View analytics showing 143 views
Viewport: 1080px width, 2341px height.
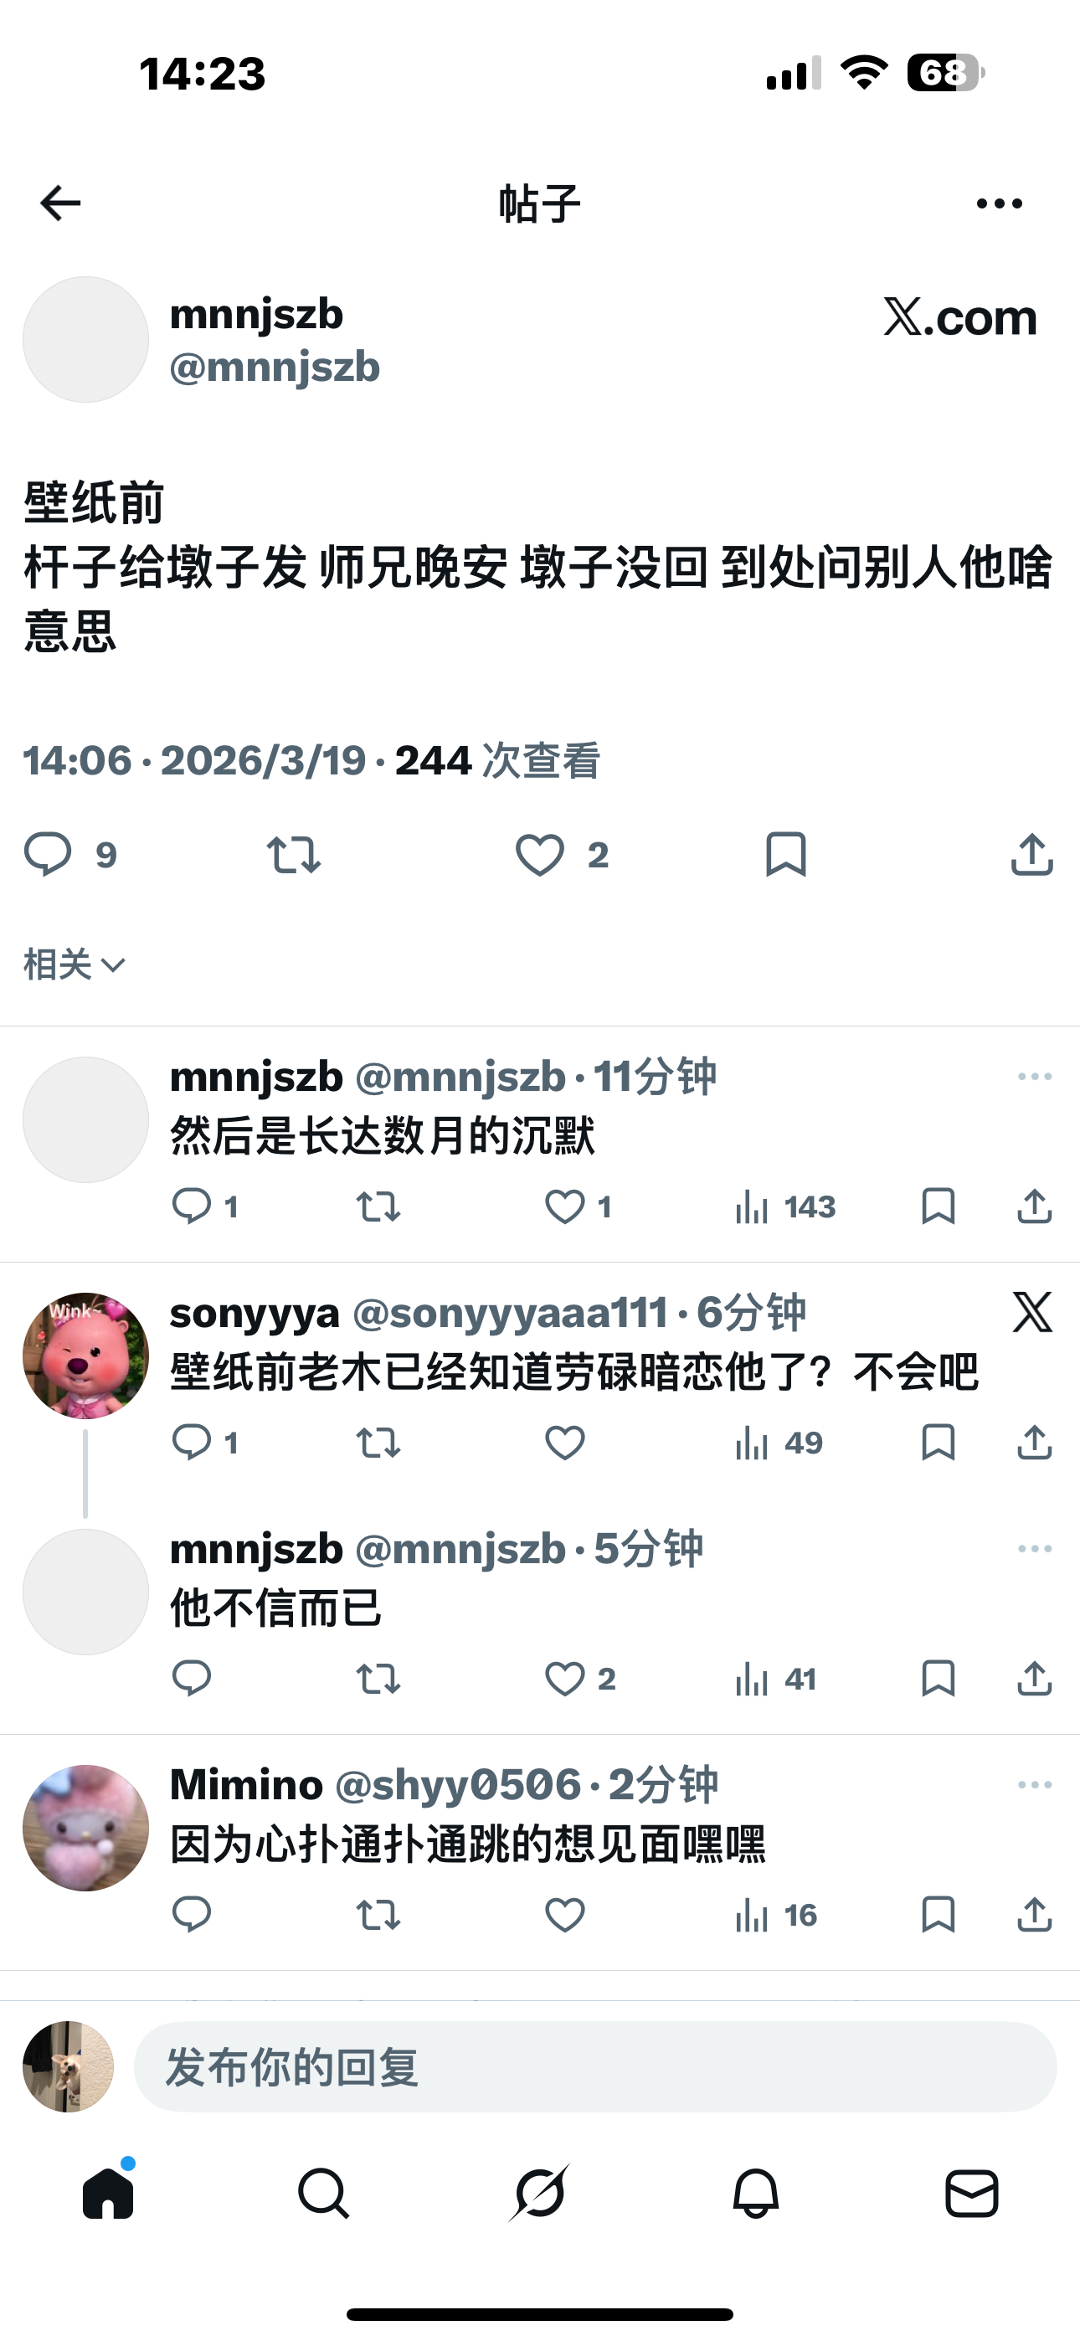[785, 1207]
